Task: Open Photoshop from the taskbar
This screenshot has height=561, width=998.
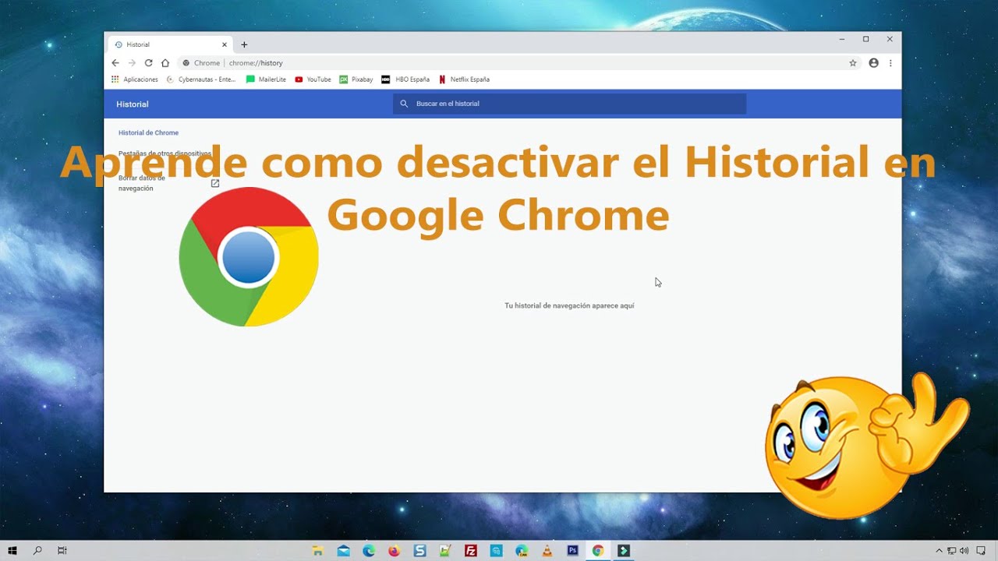Action: pos(572,551)
